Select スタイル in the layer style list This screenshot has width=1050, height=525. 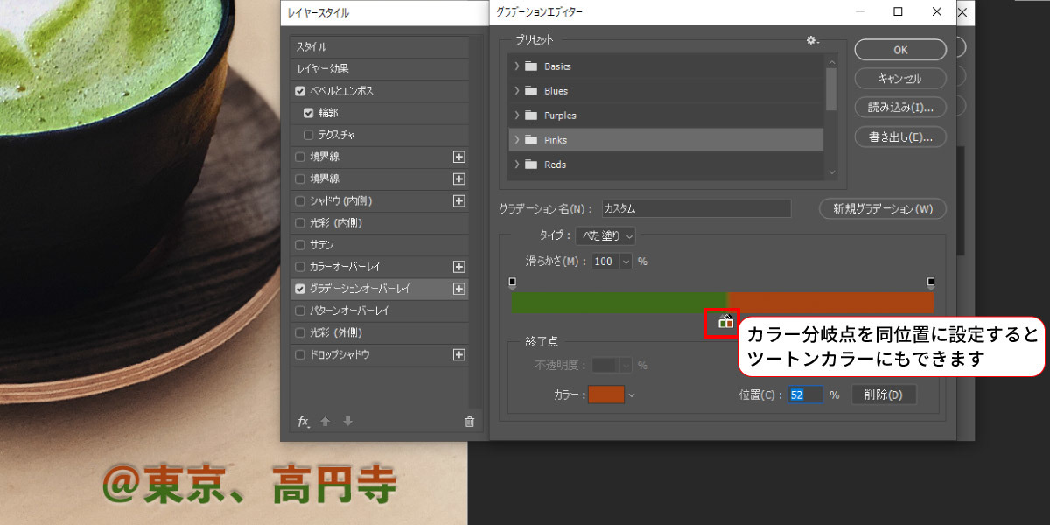[x=379, y=47]
